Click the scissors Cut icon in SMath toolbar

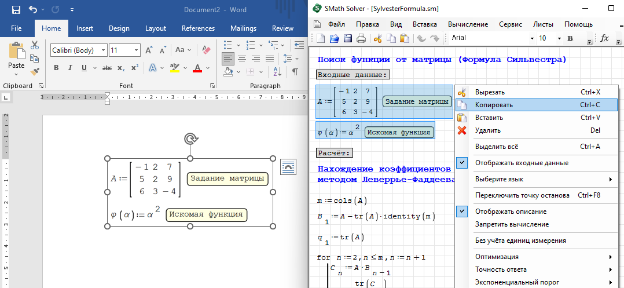(378, 38)
